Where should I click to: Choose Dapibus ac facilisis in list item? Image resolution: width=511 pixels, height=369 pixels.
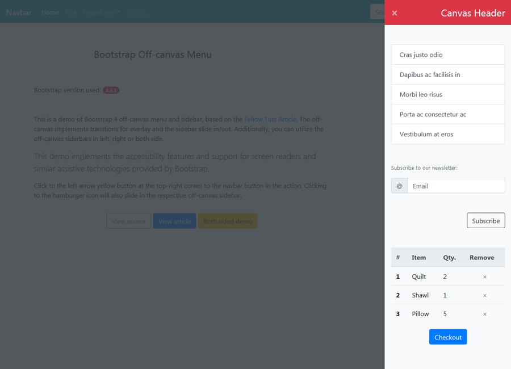(447, 75)
